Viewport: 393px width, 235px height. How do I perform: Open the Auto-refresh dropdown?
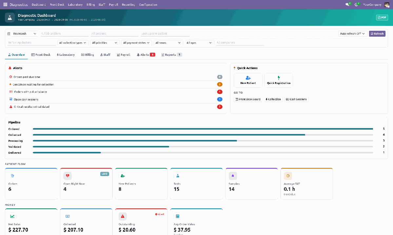[352, 33]
